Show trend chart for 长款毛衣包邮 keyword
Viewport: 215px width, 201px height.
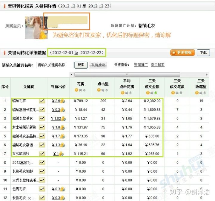(42, 171)
